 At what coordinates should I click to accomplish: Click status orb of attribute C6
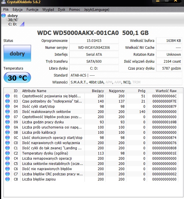(x=7, y=169)
